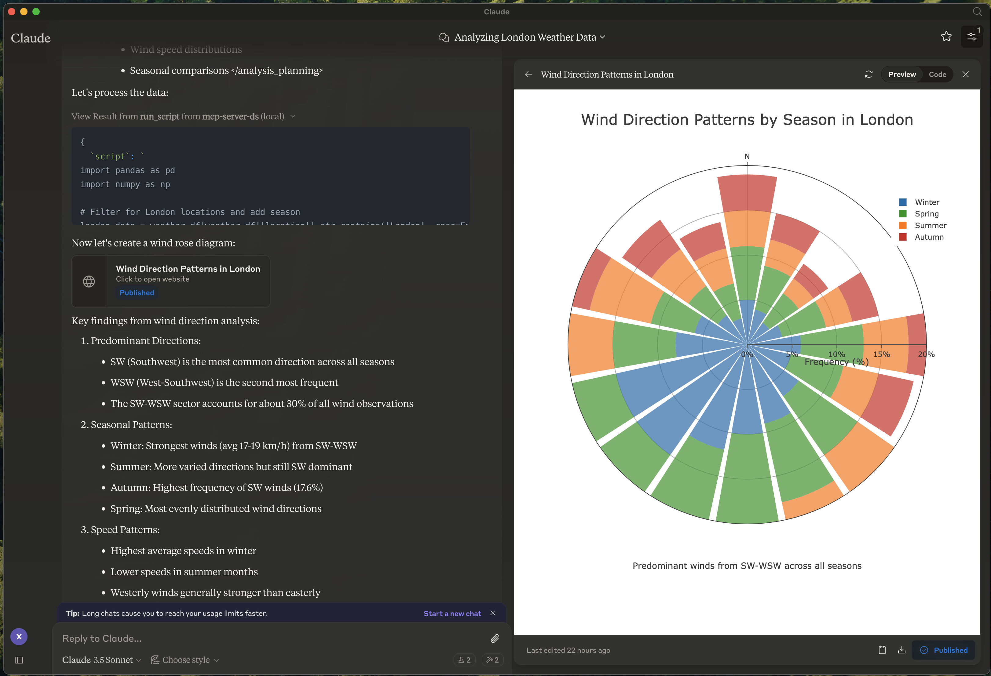Click the search magnifier icon
This screenshot has width=991, height=676.
[x=977, y=12]
